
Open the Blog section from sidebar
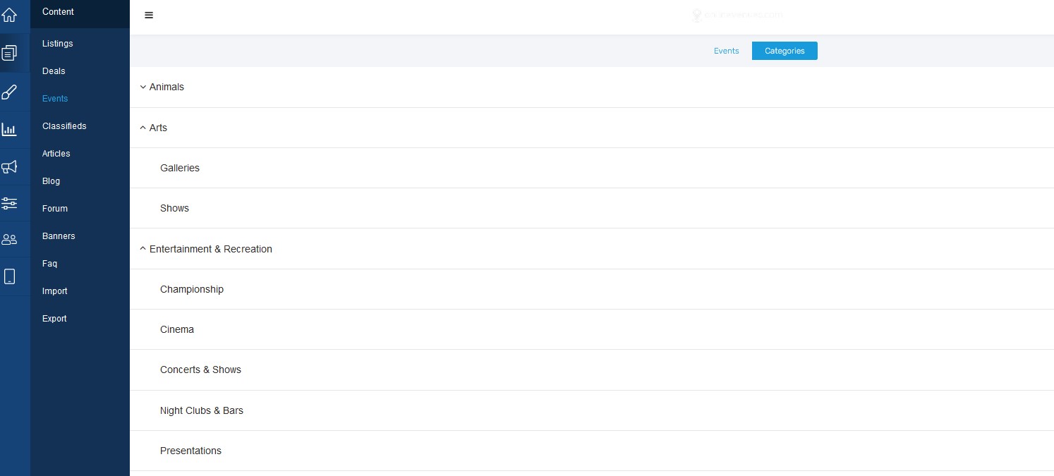pos(51,181)
